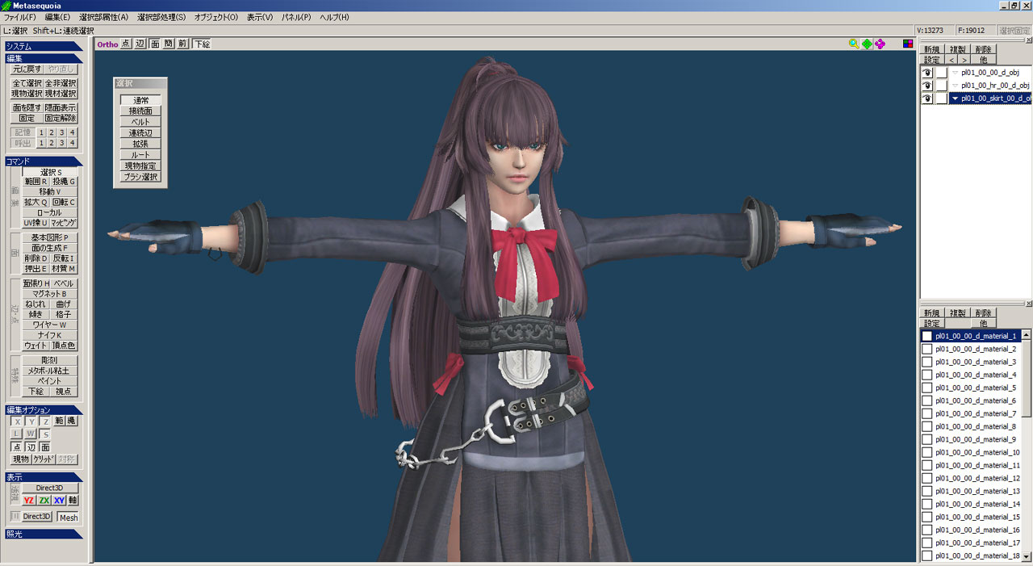
Task: Select the 拡大 Q scale tool
Action: click(x=36, y=203)
